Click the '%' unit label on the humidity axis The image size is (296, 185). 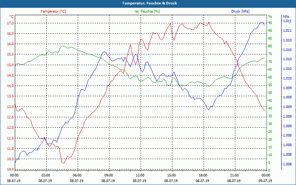[x=270, y=17]
